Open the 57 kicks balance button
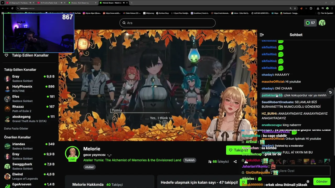The height and width of the screenshot is (188, 335). pos(310,23)
